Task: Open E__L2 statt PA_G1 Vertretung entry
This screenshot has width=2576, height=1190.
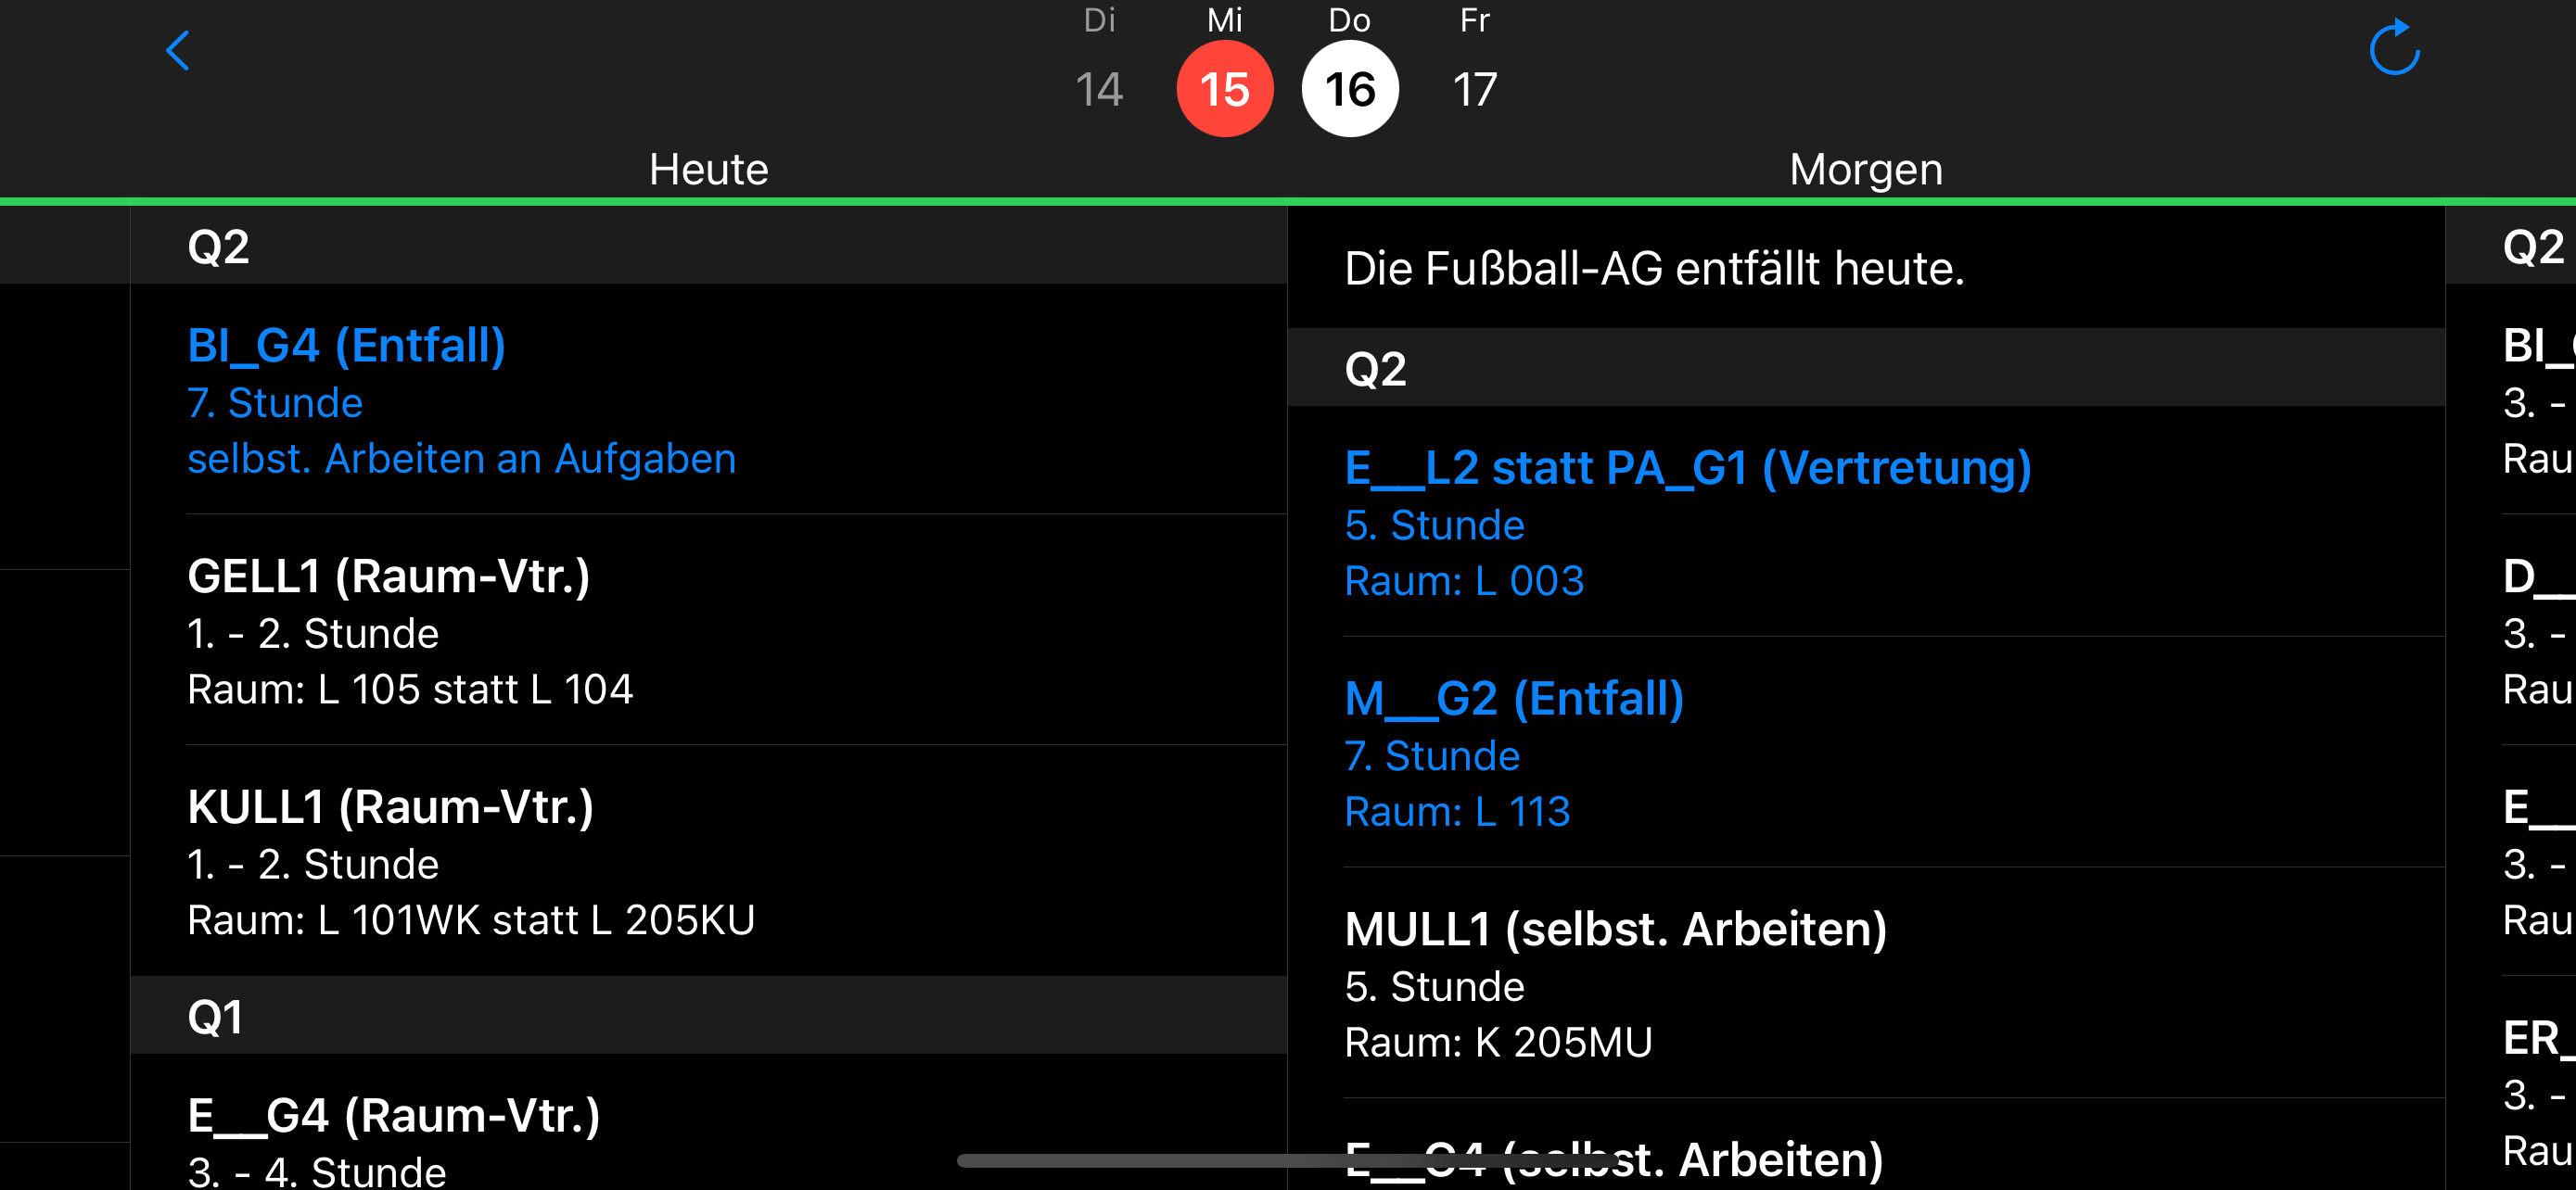Action: coord(1866,522)
